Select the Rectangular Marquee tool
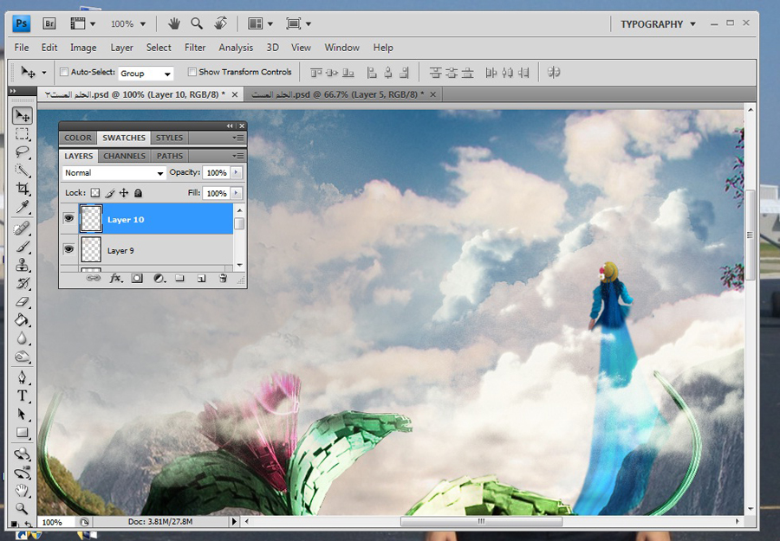Screen dimensions: 780x541 click(x=22, y=134)
